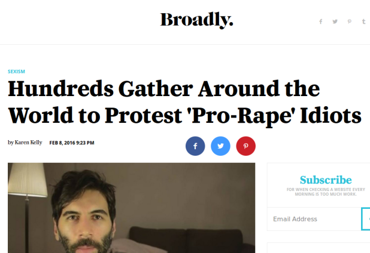Click the FEB 8, 2016 publish date
The image size is (370, 253).
pos(72,143)
